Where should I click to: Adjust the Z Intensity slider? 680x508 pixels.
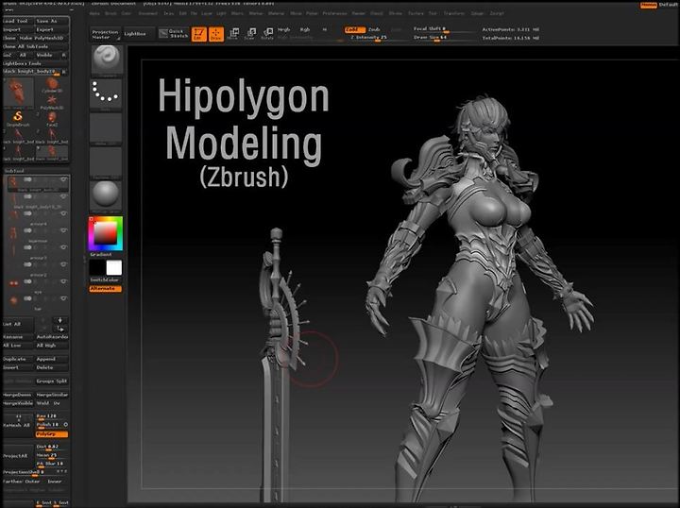click(377, 38)
